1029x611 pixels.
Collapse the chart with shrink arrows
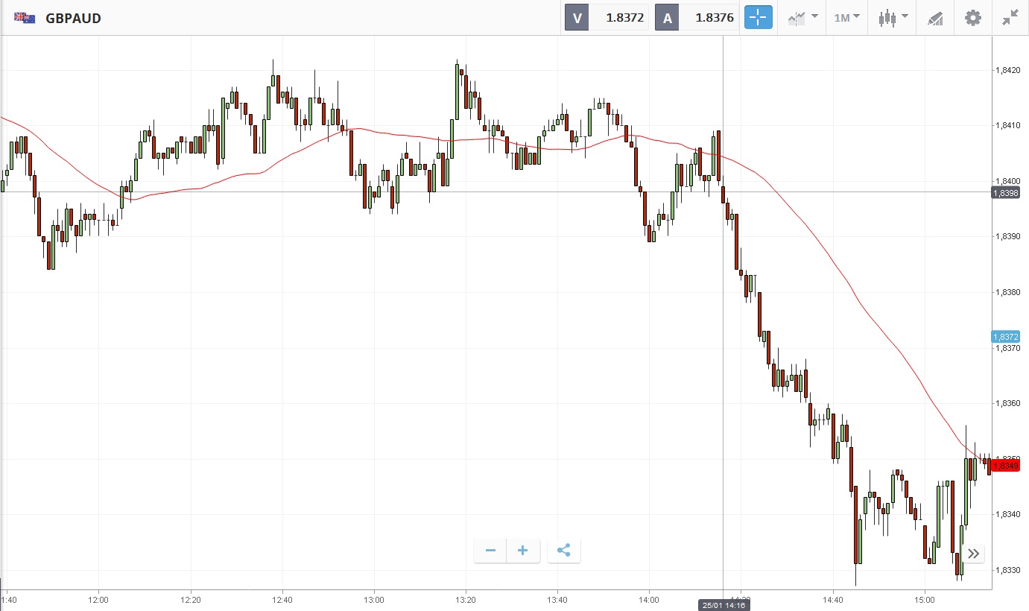click(1010, 18)
